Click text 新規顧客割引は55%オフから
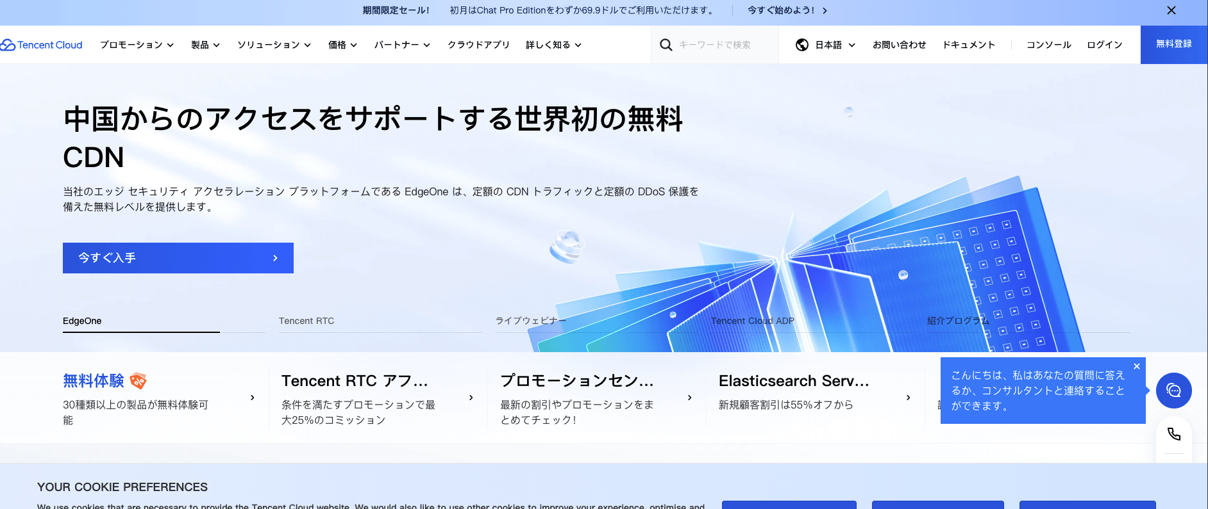Viewport: 1208px width, 509px height. [x=785, y=405]
